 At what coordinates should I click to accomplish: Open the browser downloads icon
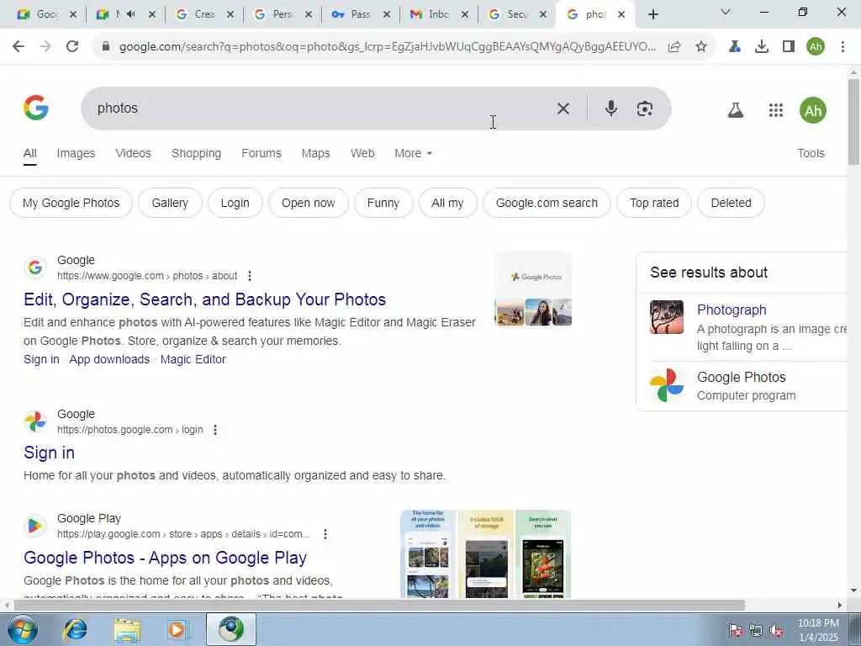762,47
